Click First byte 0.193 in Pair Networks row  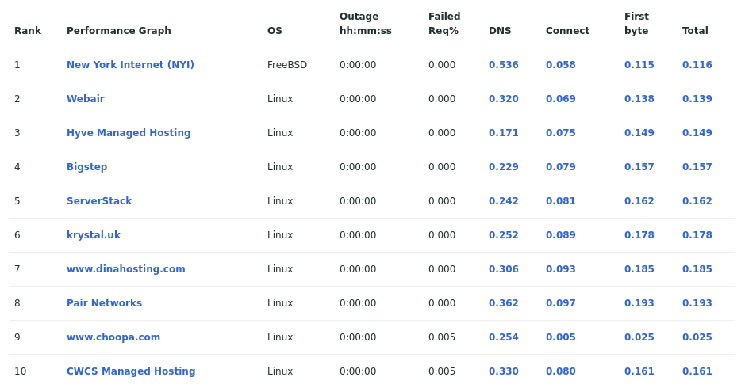point(639,303)
